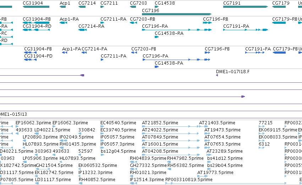Click the CG7179 gene label
The image size is (302, 185).
click(281, 3)
